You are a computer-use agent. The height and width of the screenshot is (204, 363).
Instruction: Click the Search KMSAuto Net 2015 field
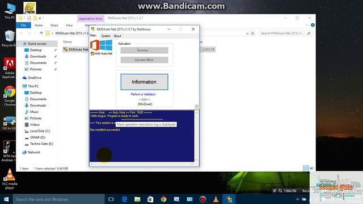coord(285,33)
